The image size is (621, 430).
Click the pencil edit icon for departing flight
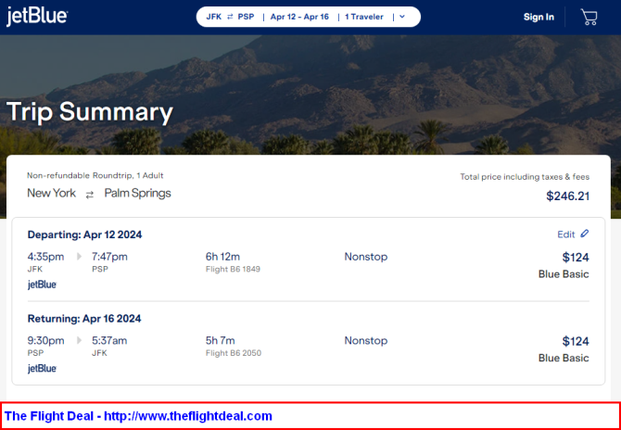pos(585,234)
